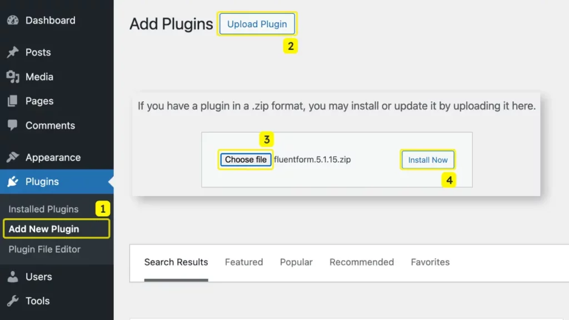Click the Posts pushpin icon
Screen dimensions: 569x320
(x=13, y=52)
